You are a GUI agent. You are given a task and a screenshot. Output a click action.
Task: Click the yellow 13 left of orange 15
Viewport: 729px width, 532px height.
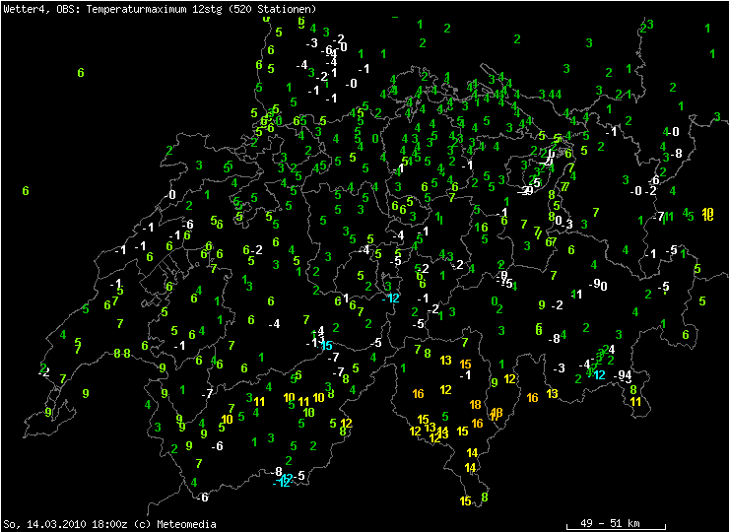445,361
